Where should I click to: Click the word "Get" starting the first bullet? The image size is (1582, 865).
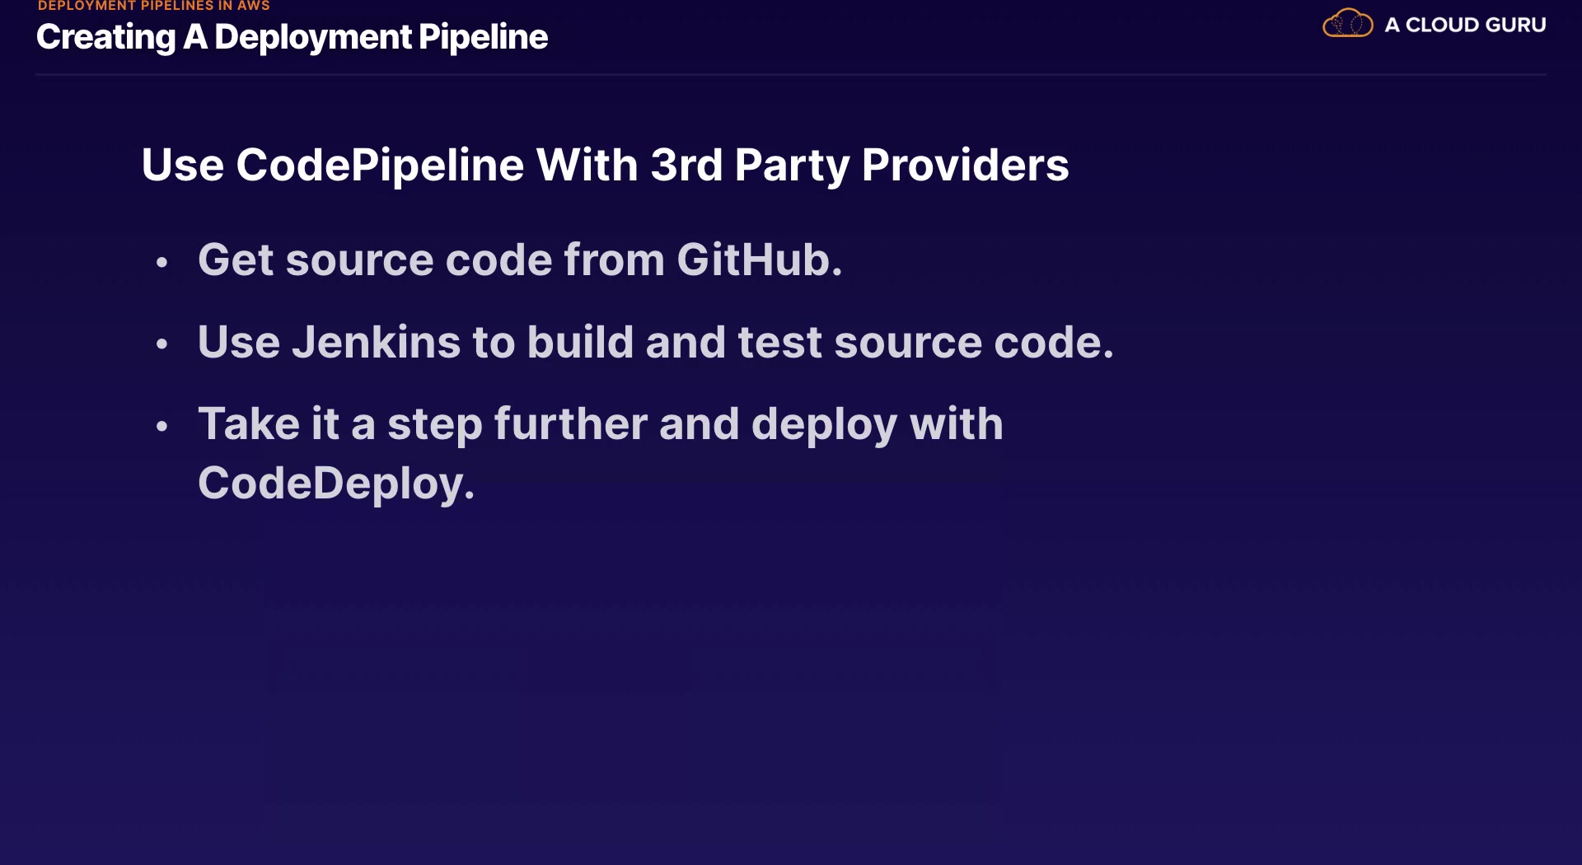point(235,259)
